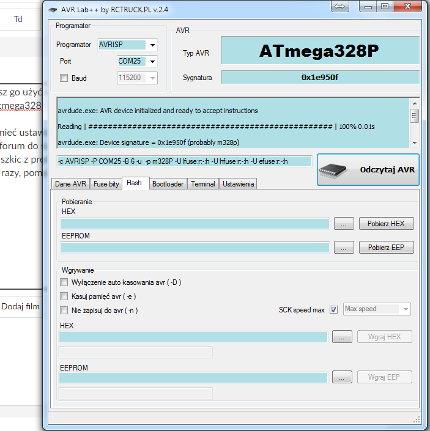Click the avrdude log scrollbar thumb
430x431 pixels.
coord(415,116)
